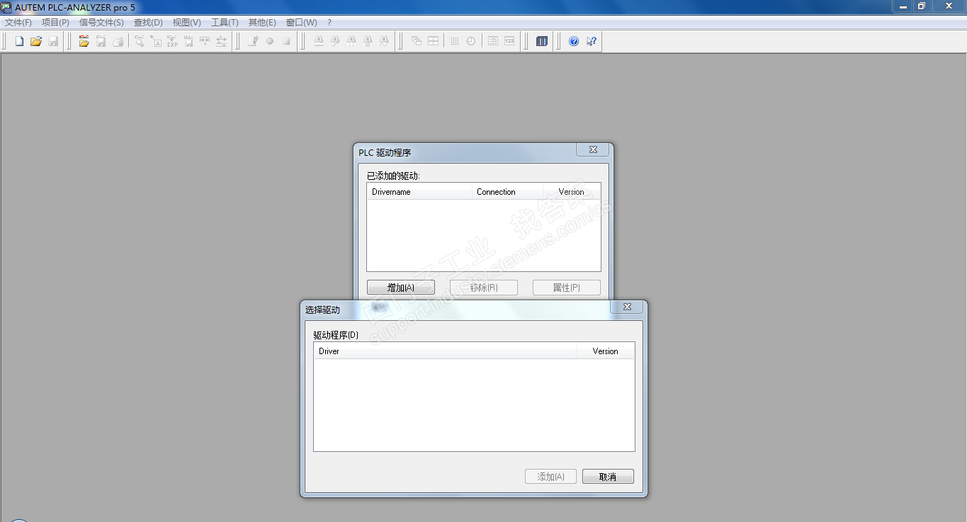Open the 工具(T) menu
Screen dimensions: 967x522
tap(225, 23)
